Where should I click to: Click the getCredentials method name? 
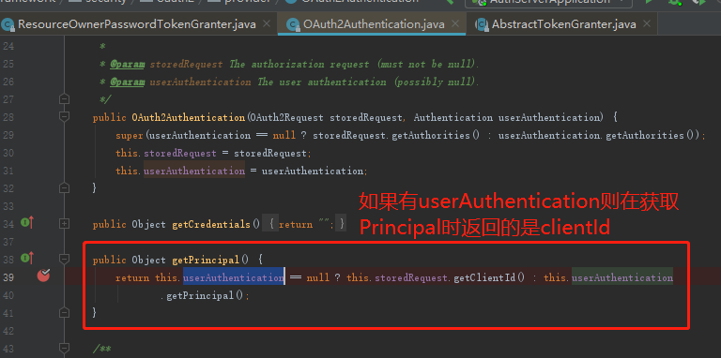point(211,224)
